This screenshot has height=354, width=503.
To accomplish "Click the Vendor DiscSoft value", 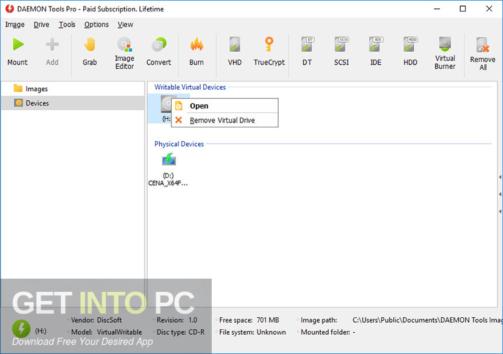I will (109, 320).
